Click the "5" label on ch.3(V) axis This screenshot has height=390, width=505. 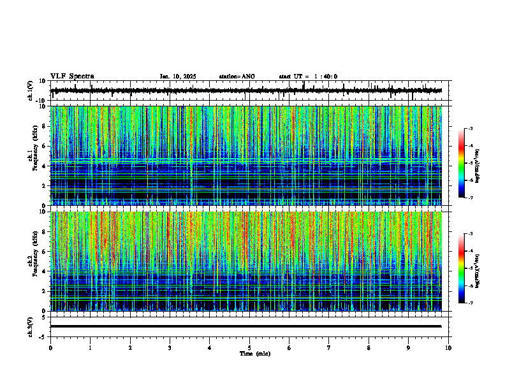tap(45, 317)
